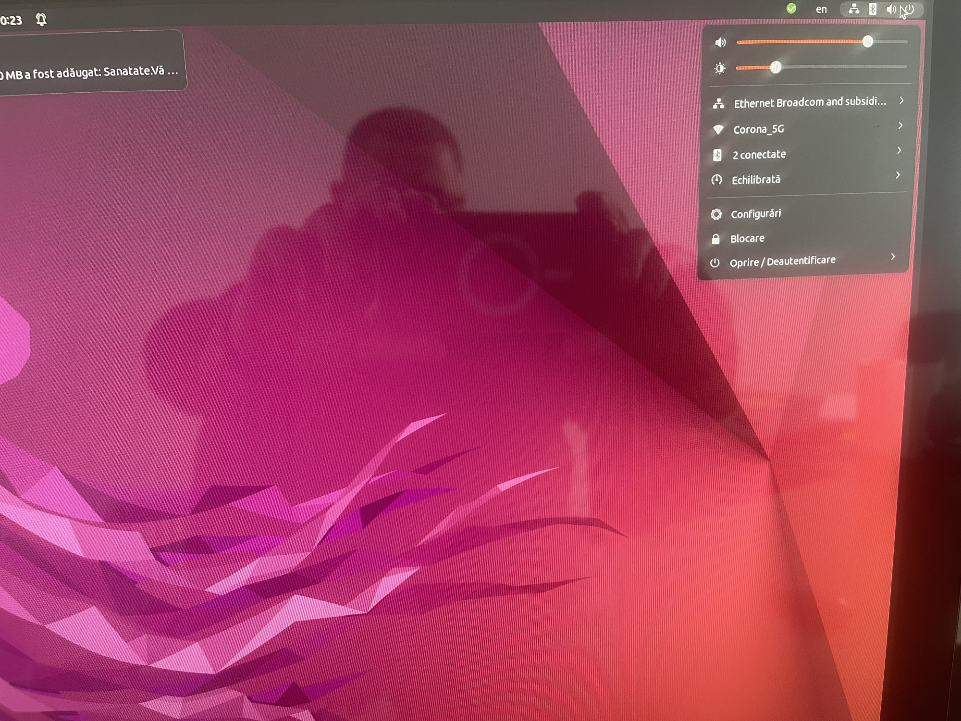Select the Blocare menu entry
Viewport: 961px width, 721px height.
click(747, 238)
